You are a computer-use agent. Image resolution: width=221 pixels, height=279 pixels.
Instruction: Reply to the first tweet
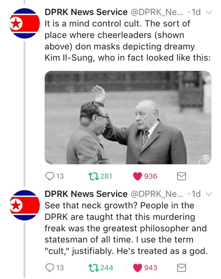pyautogui.click(x=50, y=176)
